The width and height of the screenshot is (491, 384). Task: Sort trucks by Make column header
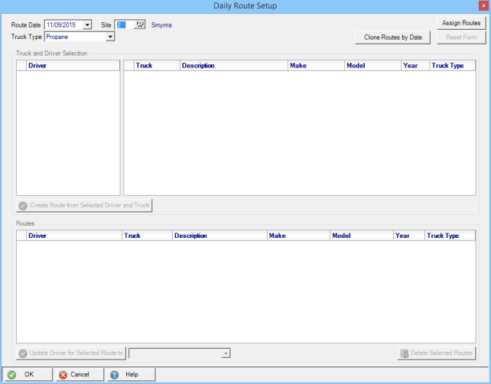(315, 66)
